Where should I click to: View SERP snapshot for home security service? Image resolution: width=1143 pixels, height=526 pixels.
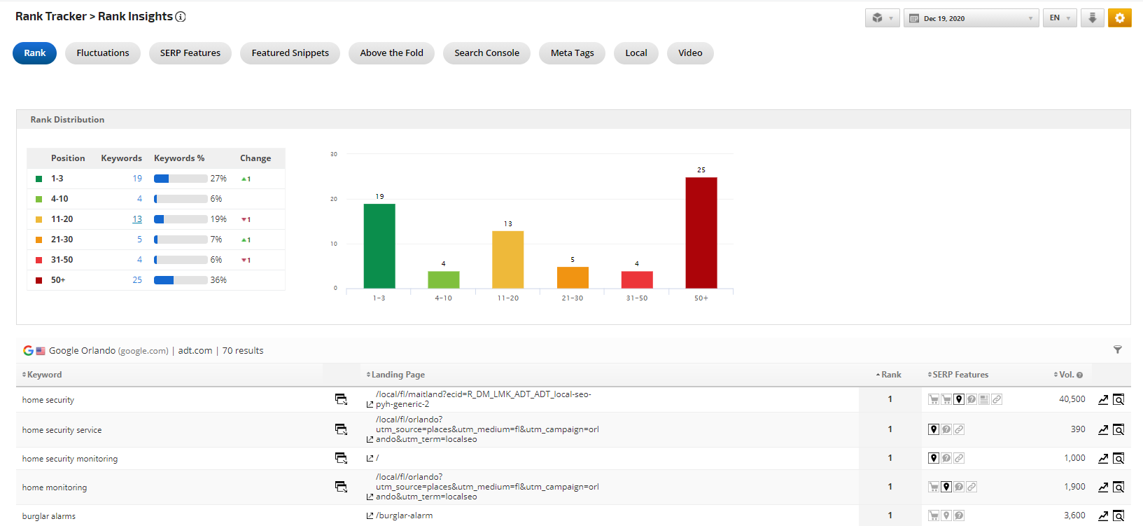click(x=1119, y=429)
